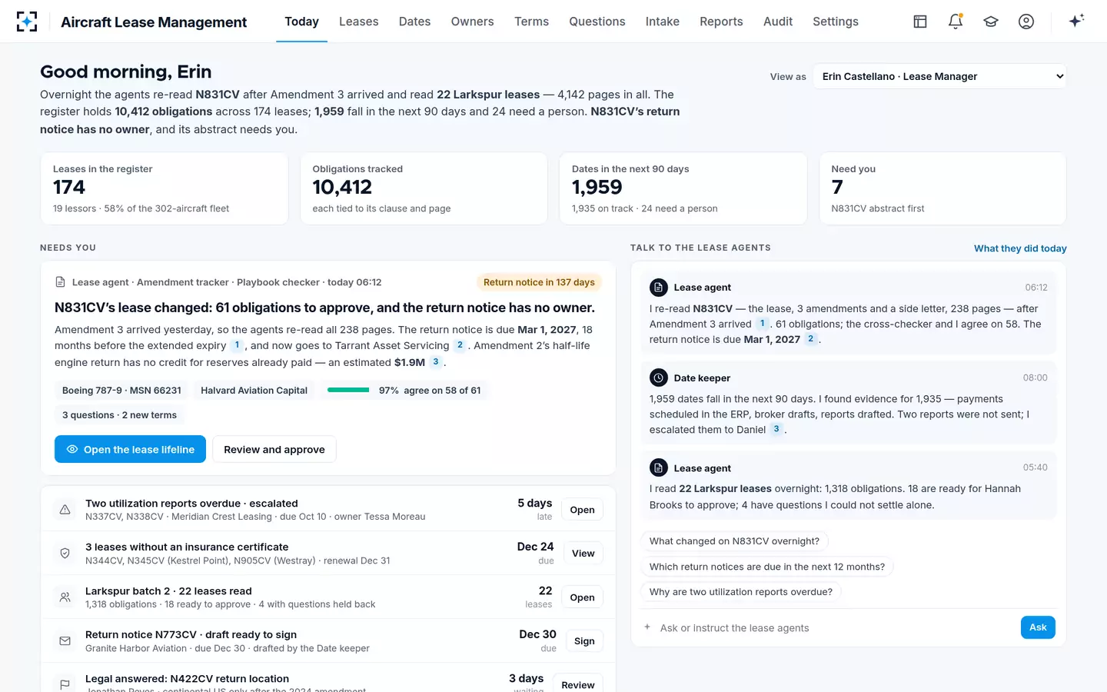Open the notifications bell
Viewport: 1107px width, 692px height.
pyautogui.click(x=956, y=22)
